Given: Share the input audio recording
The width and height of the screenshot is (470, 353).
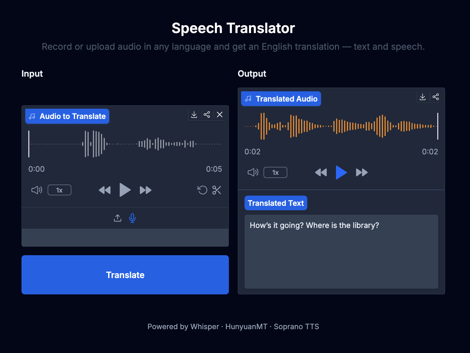Looking at the screenshot, I should 207,115.
